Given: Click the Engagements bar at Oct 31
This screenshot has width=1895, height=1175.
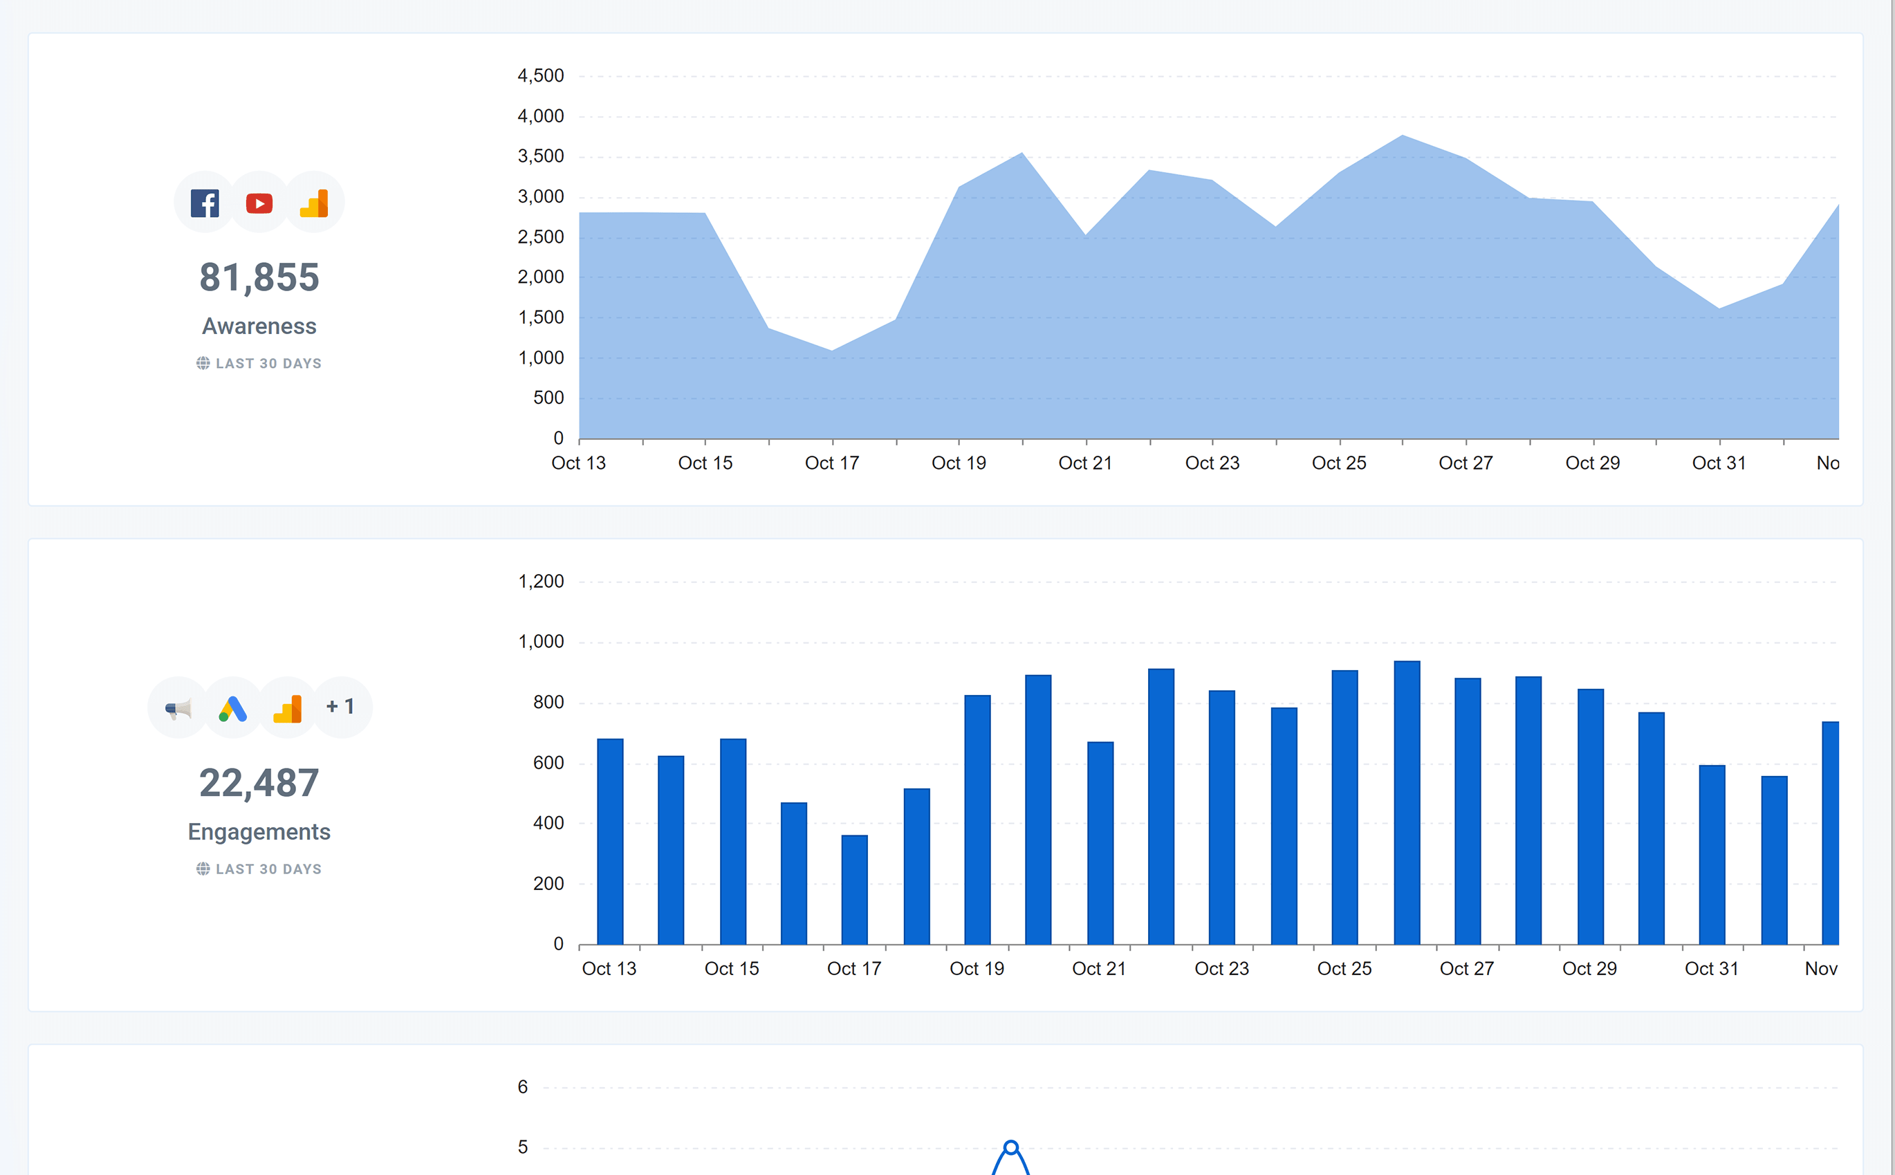Looking at the screenshot, I should [1712, 855].
